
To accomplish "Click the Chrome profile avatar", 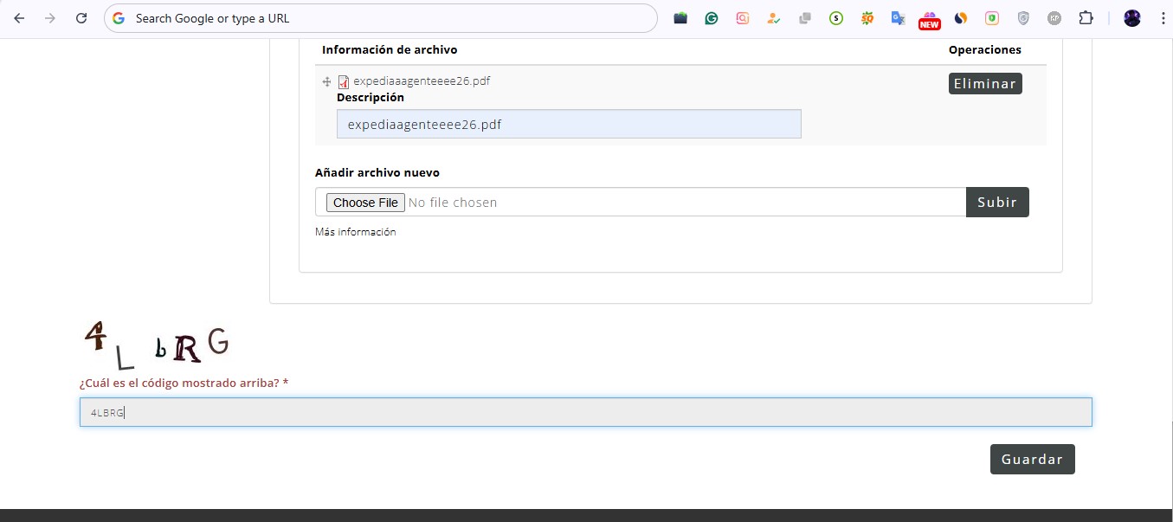I will tap(1132, 18).
